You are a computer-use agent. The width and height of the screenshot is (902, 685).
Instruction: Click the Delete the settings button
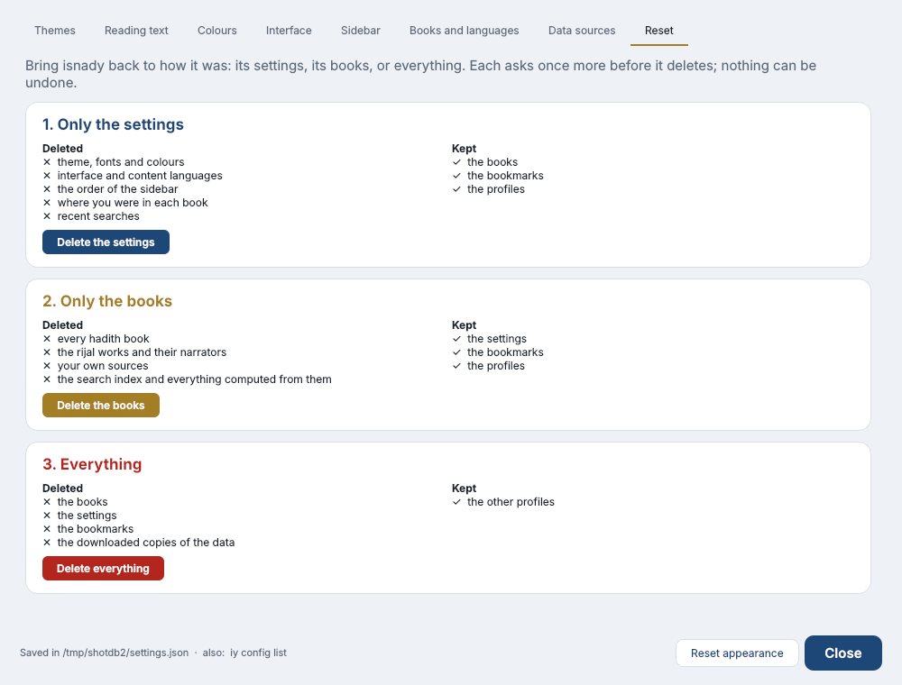106,242
